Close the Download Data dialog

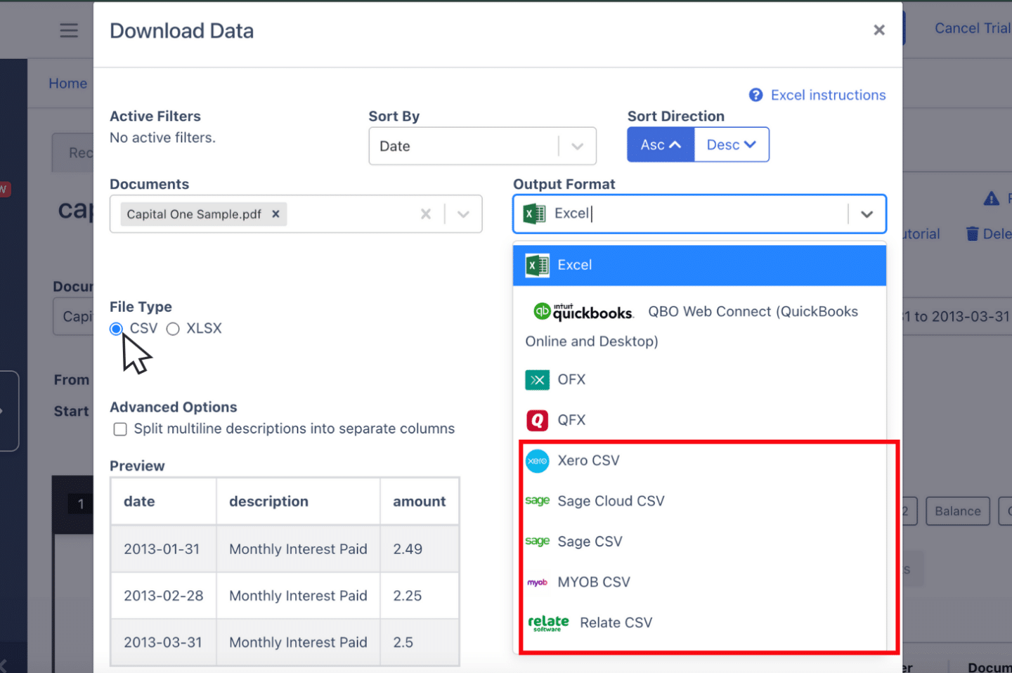coord(879,30)
